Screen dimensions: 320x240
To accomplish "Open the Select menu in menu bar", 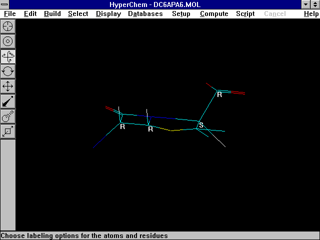I will coord(78,13).
